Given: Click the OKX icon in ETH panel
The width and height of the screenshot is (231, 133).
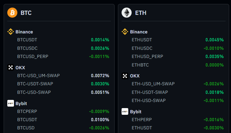Looking at the screenshot, I should [125, 76].
